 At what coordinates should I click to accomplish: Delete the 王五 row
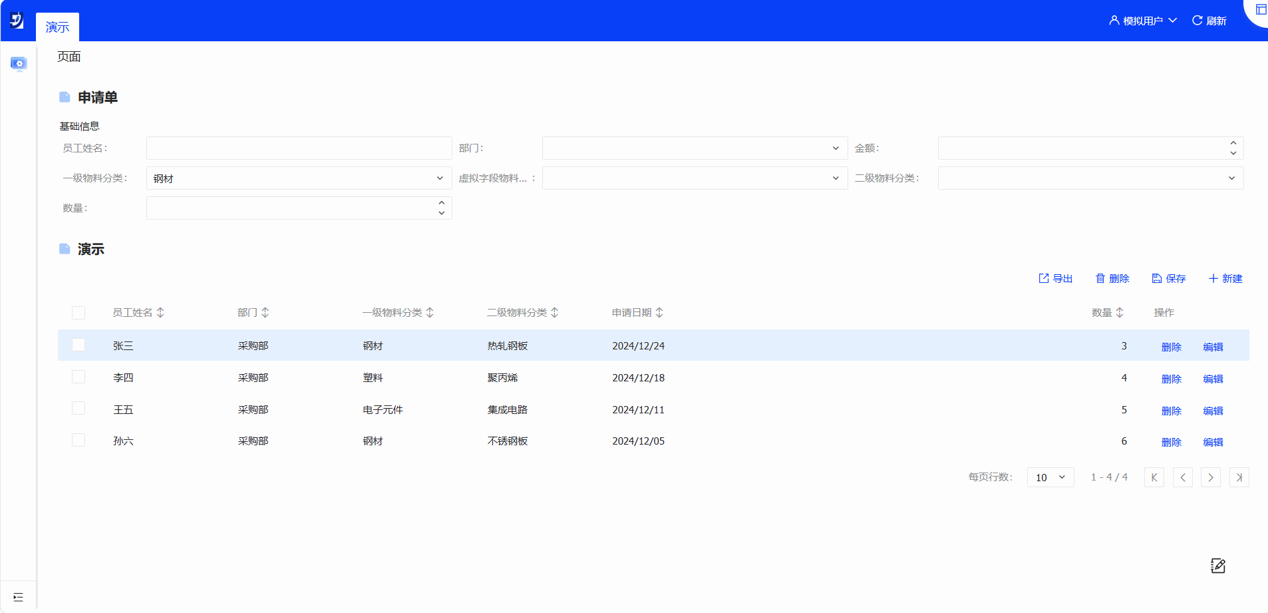[x=1172, y=411]
